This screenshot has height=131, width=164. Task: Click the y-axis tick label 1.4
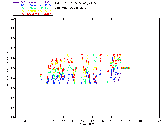13,78
